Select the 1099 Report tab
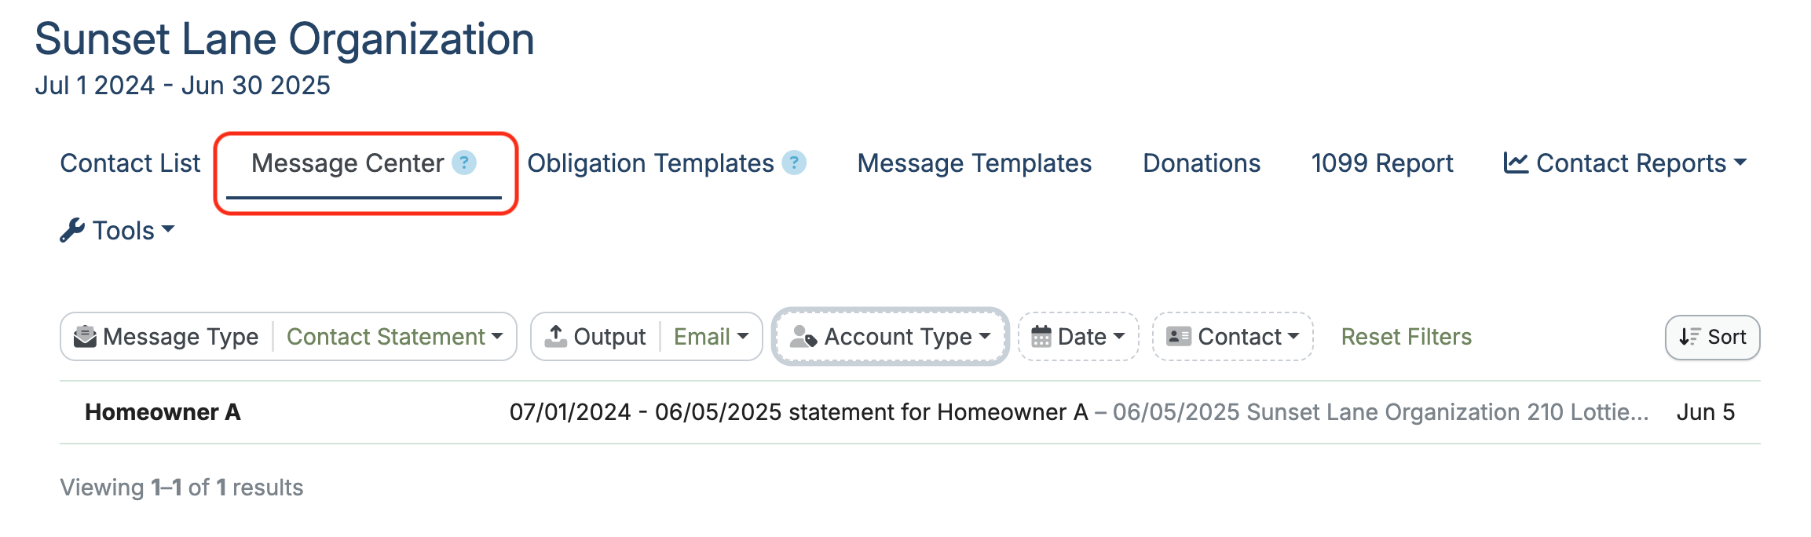Viewport: 1811px width, 537px height. (x=1382, y=163)
